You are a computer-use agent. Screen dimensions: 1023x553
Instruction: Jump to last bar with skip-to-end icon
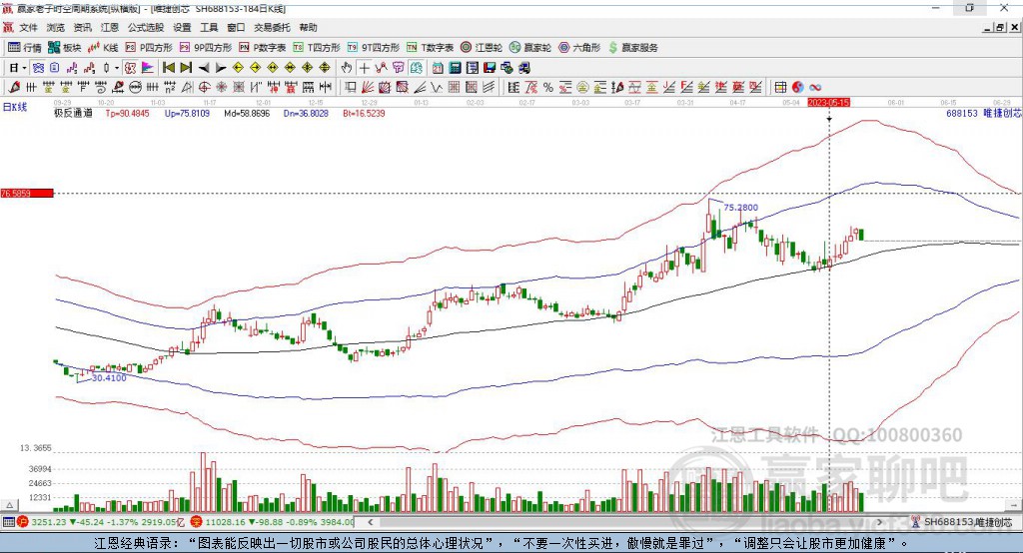186,68
